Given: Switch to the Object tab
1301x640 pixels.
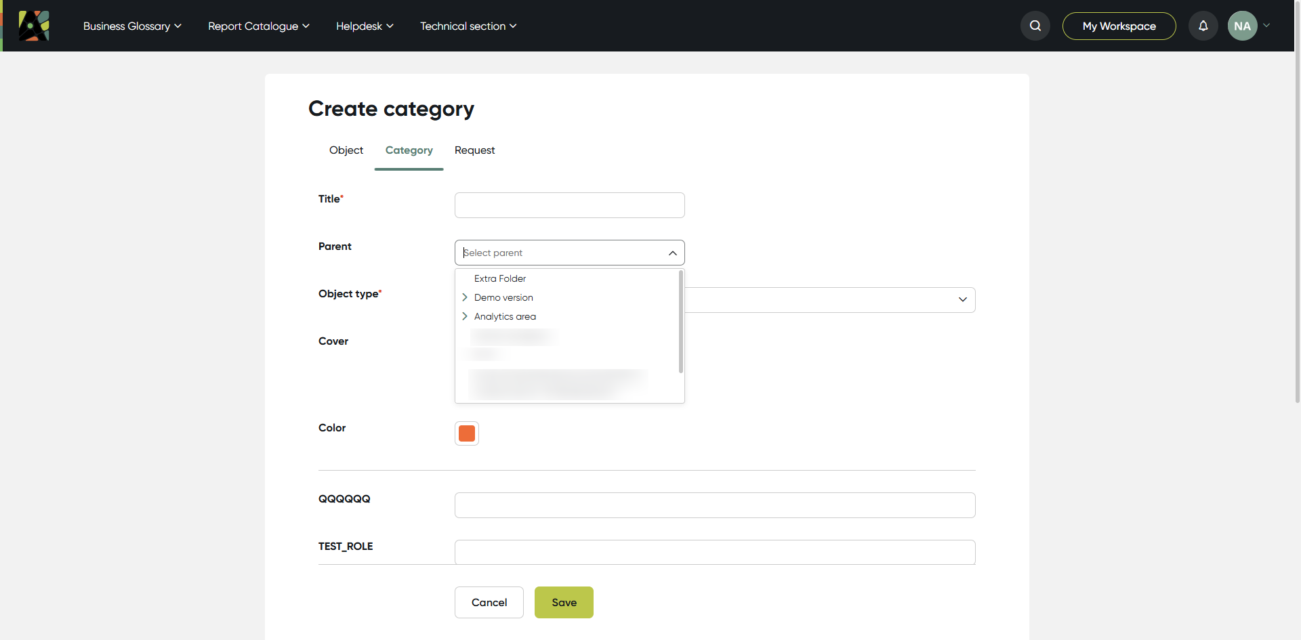Looking at the screenshot, I should point(346,150).
